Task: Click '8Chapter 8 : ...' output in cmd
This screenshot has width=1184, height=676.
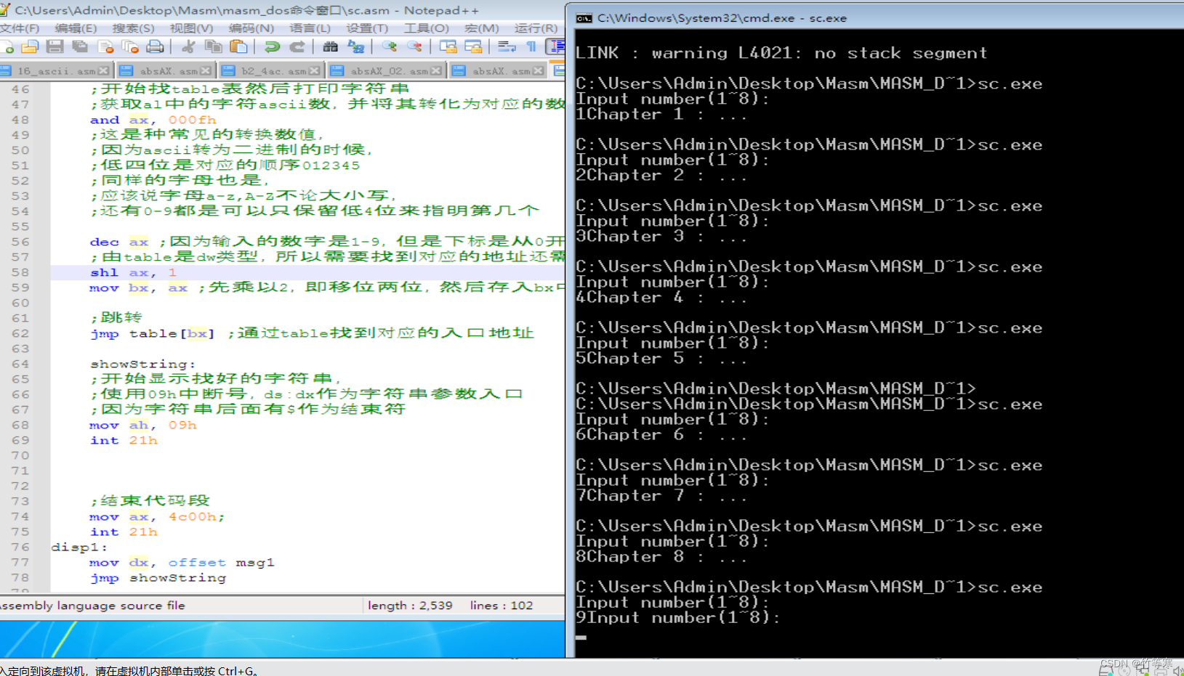Action: point(661,556)
